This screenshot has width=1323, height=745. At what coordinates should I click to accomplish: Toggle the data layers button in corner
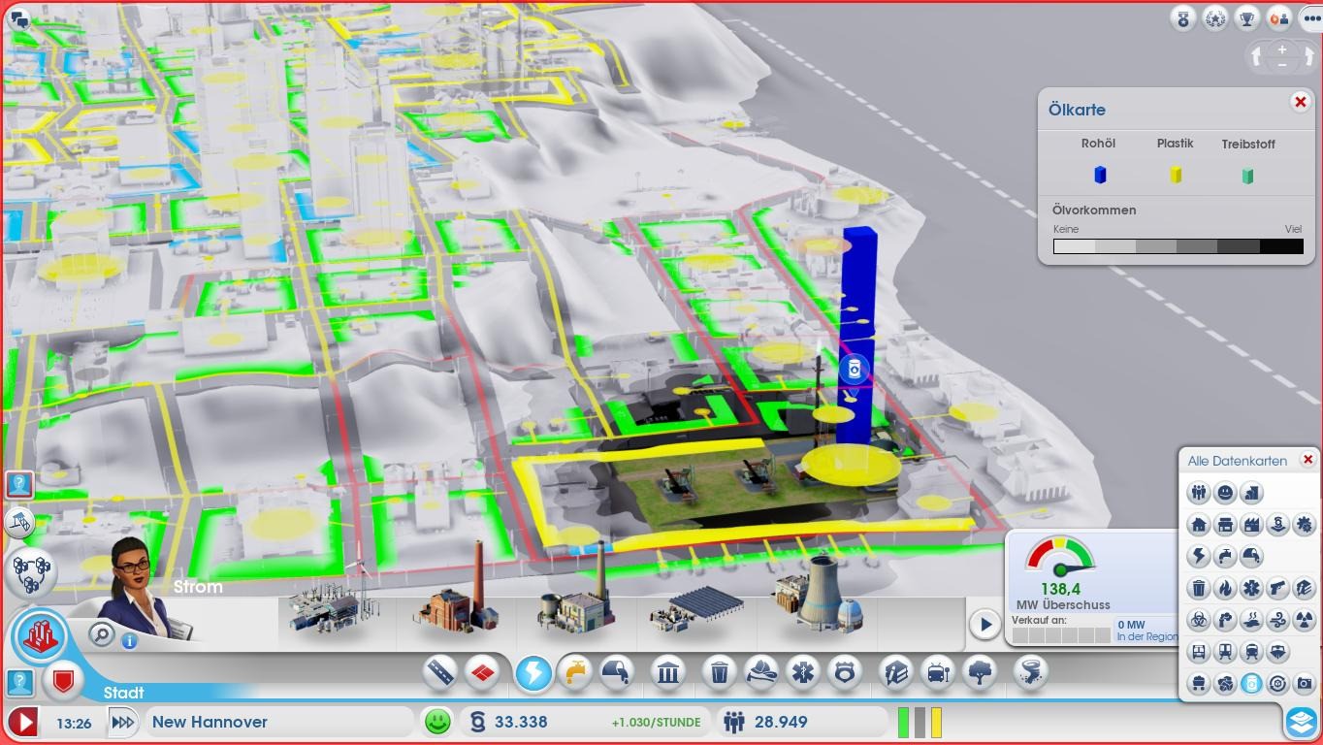point(1300,722)
